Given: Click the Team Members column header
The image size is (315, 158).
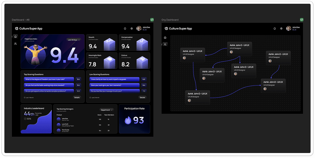Looking at the screenshot, I should click(x=109, y=115).
